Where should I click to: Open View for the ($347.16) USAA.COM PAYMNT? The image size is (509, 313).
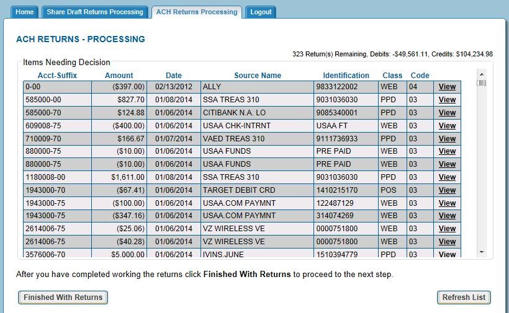tap(447, 216)
